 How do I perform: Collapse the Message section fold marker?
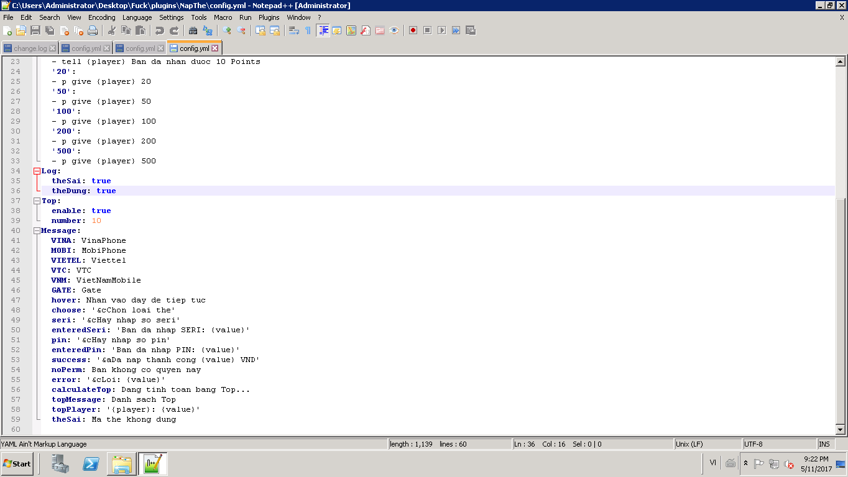point(37,230)
